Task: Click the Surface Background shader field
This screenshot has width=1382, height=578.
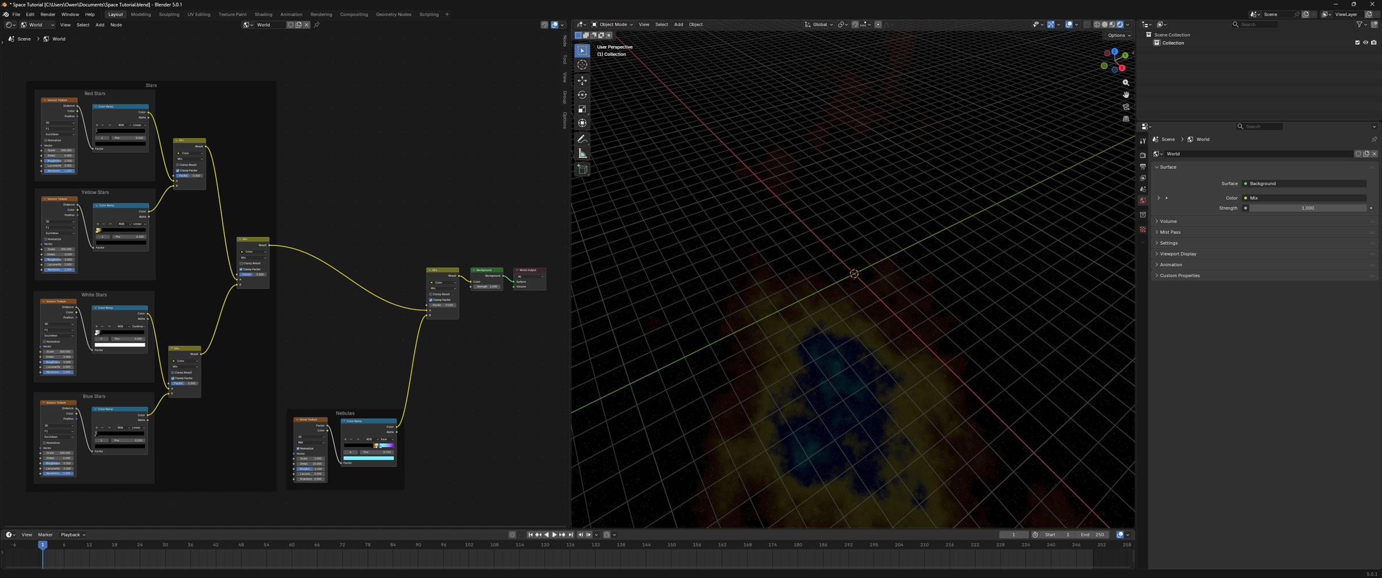Action: pos(1304,184)
